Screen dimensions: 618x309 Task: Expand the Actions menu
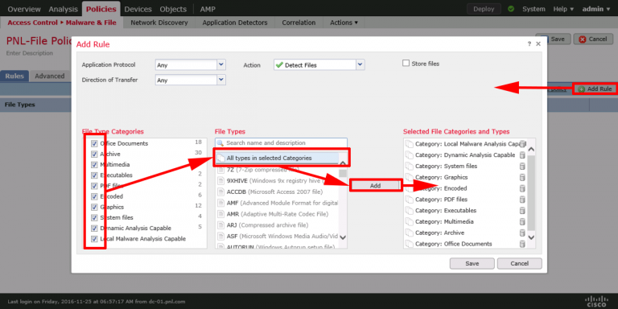[x=344, y=23]
